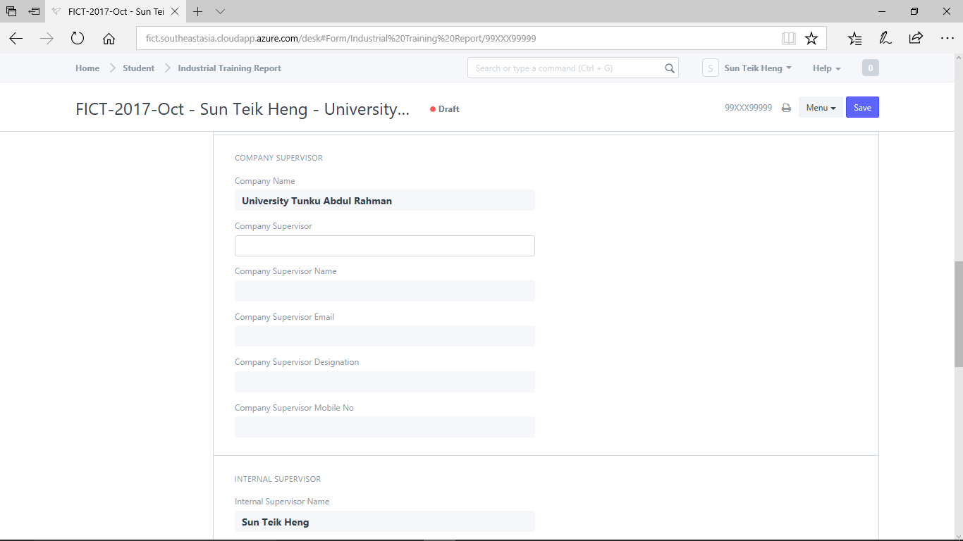The height and width of the screenshot is (541, 963).
Task: Click the Make a Web Note pen icon
Action: coord(885,39)
